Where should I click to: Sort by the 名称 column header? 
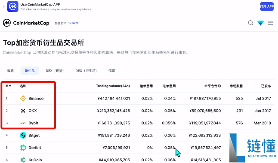point(23,86)
